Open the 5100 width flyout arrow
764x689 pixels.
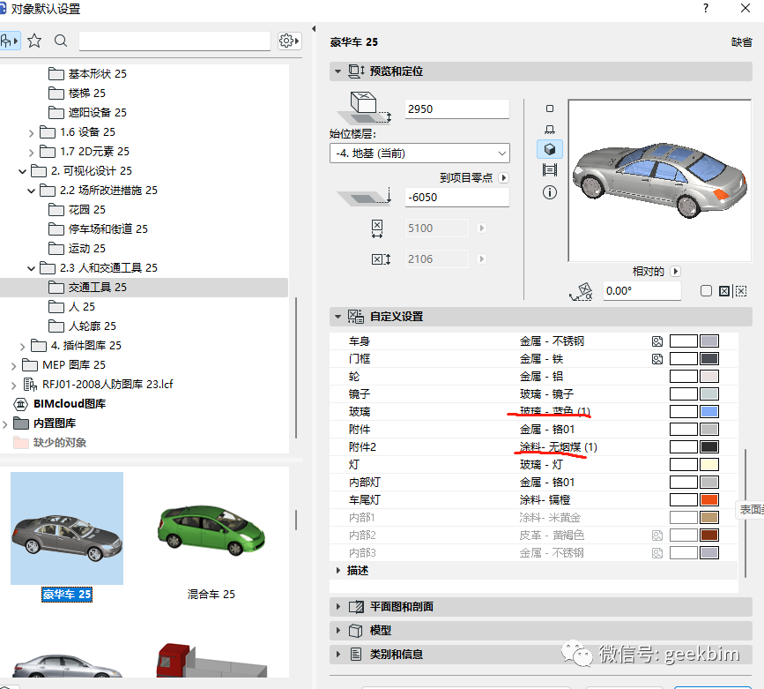(481, 228)
